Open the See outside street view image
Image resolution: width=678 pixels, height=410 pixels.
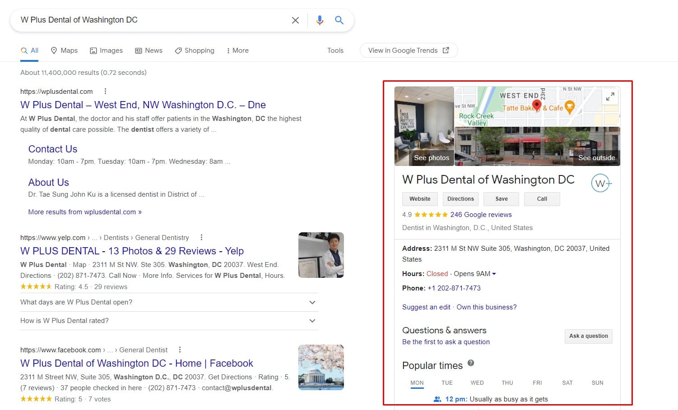537,147
